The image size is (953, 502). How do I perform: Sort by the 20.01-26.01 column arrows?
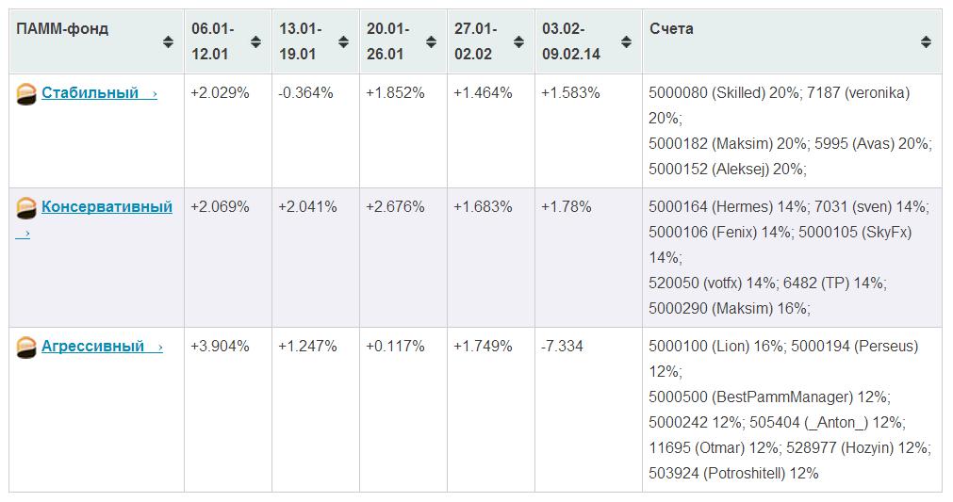point(431,41)
